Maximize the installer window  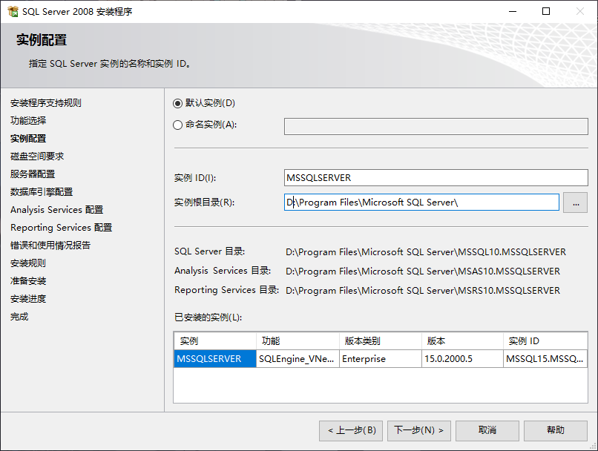546,11
